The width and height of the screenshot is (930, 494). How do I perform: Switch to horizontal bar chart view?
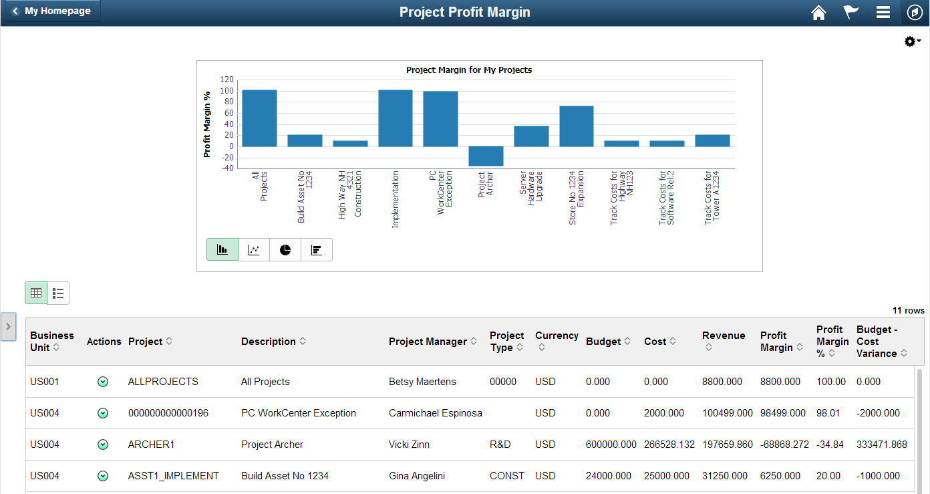tap(316, 249)
